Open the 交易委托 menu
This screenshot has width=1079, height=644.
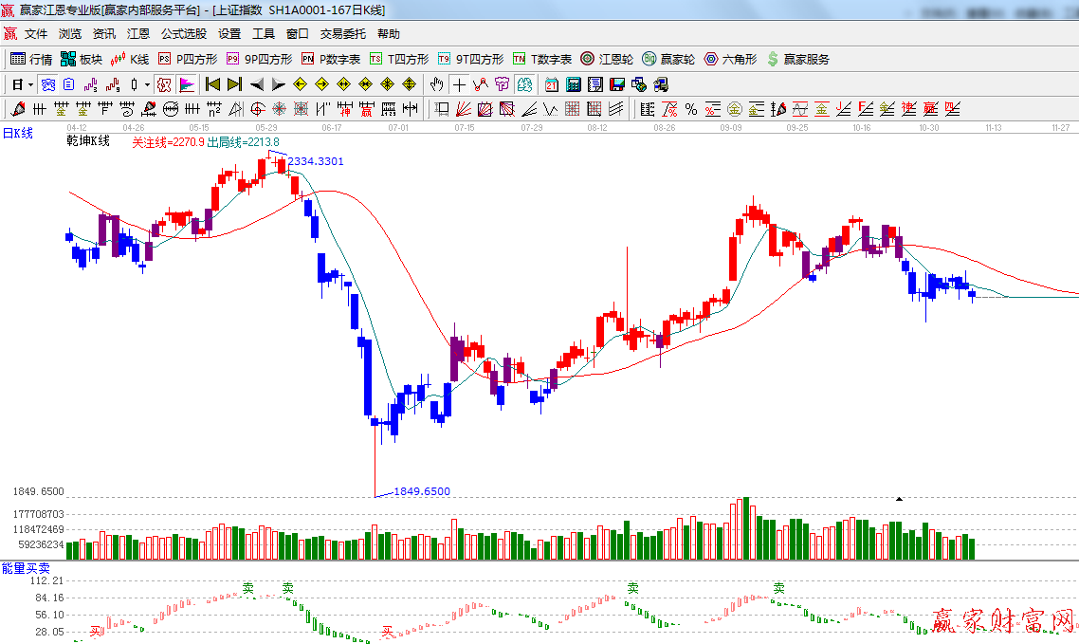342,33
